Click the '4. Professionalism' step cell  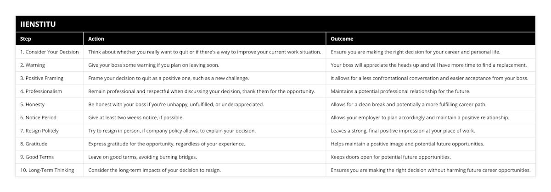pos(41,91)
